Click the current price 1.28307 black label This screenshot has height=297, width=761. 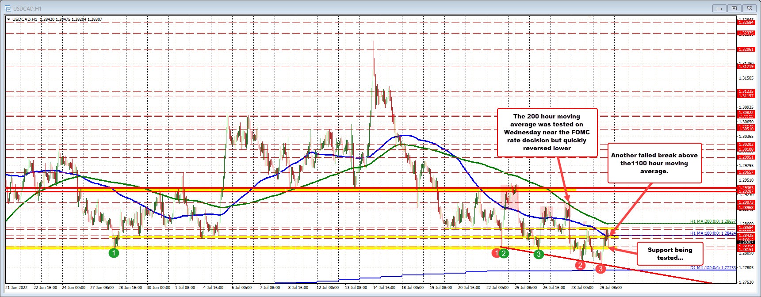coord(746,242)
